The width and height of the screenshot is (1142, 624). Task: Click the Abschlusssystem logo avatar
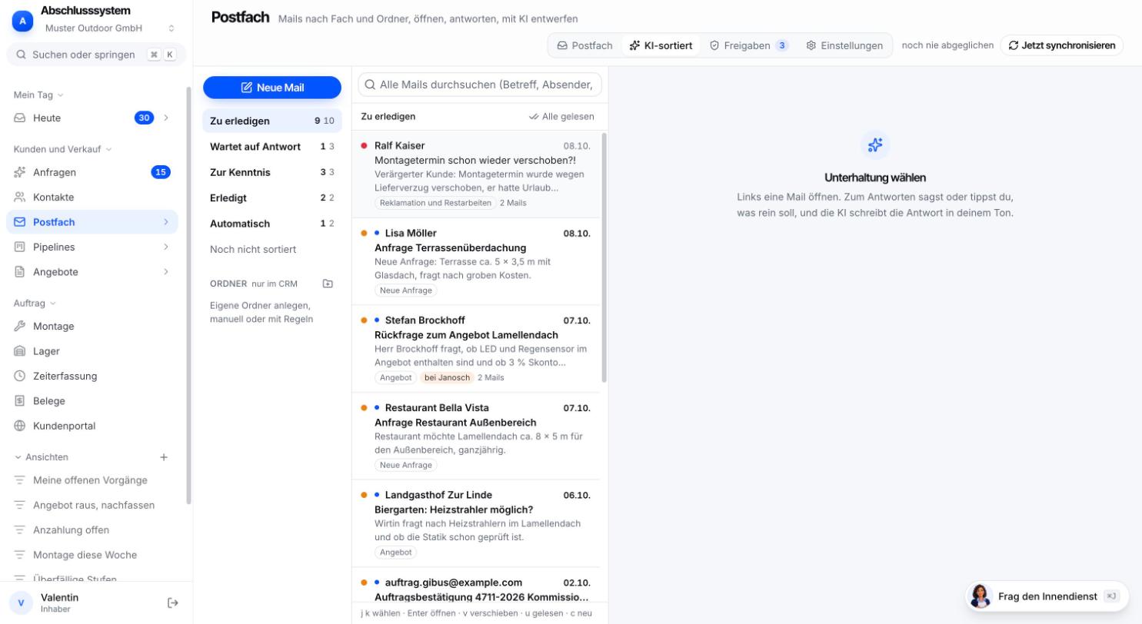point(22,22)
